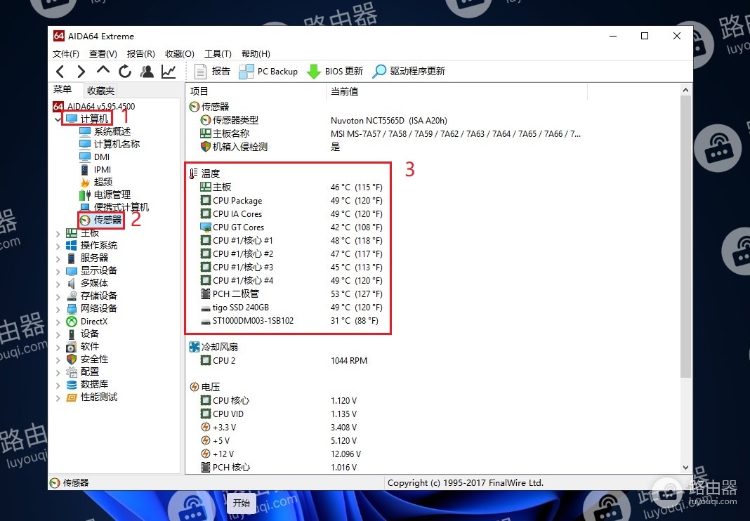Viewport: 750px width, 521px height.
Task: Go forward with the right arrow toolbar icon
Action: (x=81, y=72)
